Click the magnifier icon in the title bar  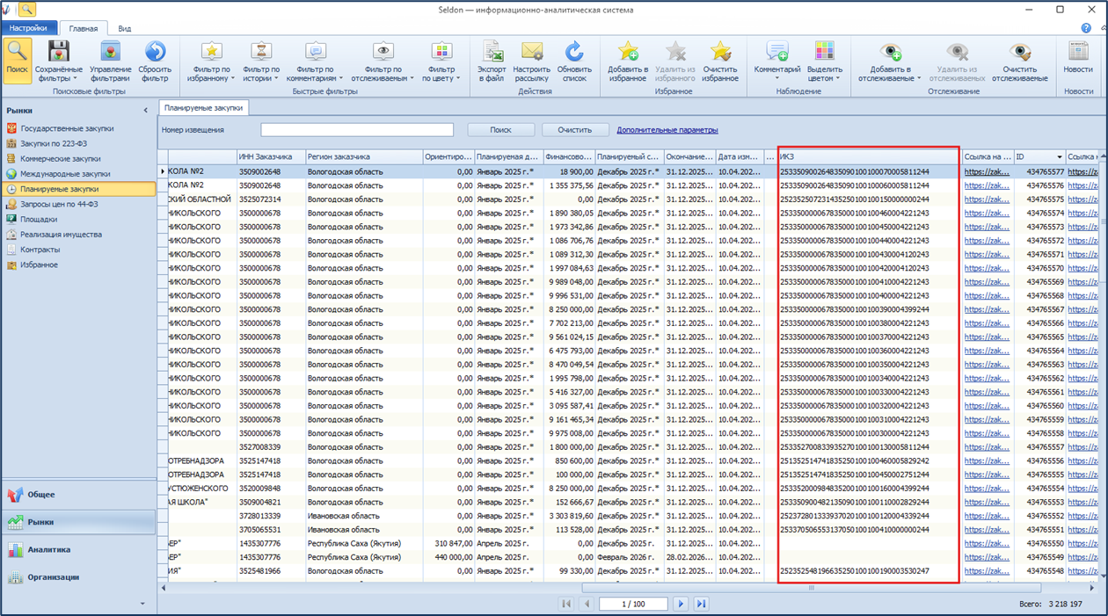tap(27, 10)
